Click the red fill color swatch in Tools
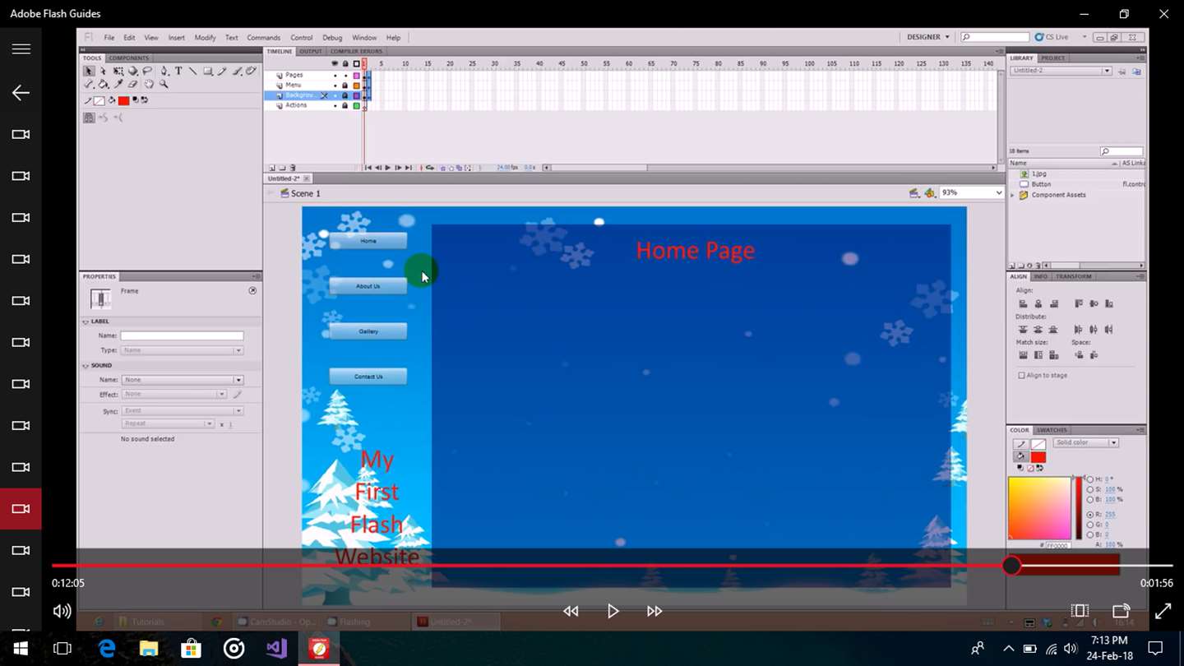This screenshot has width=1184, height=666. coord(123,100)
